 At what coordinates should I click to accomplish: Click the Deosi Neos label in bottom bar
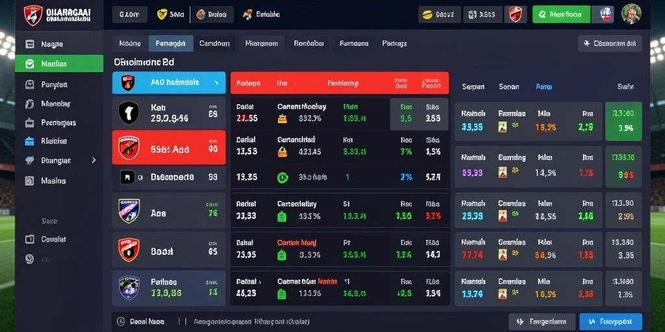[x=147, y=322]
